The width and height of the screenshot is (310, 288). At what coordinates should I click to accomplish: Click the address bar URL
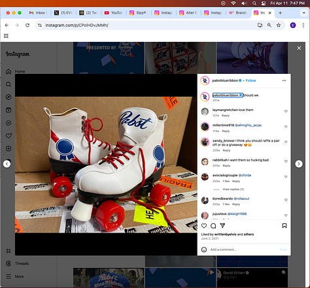77,25
